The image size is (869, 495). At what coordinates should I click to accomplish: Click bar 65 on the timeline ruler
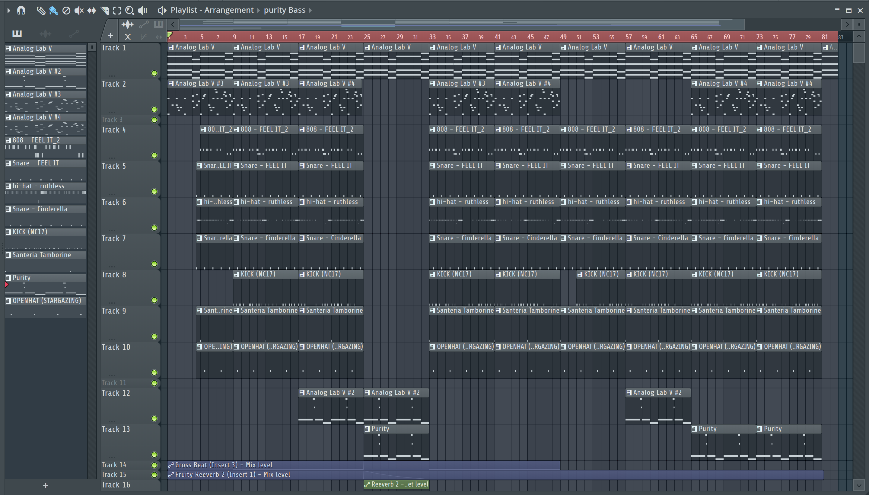tap(694, 37)
